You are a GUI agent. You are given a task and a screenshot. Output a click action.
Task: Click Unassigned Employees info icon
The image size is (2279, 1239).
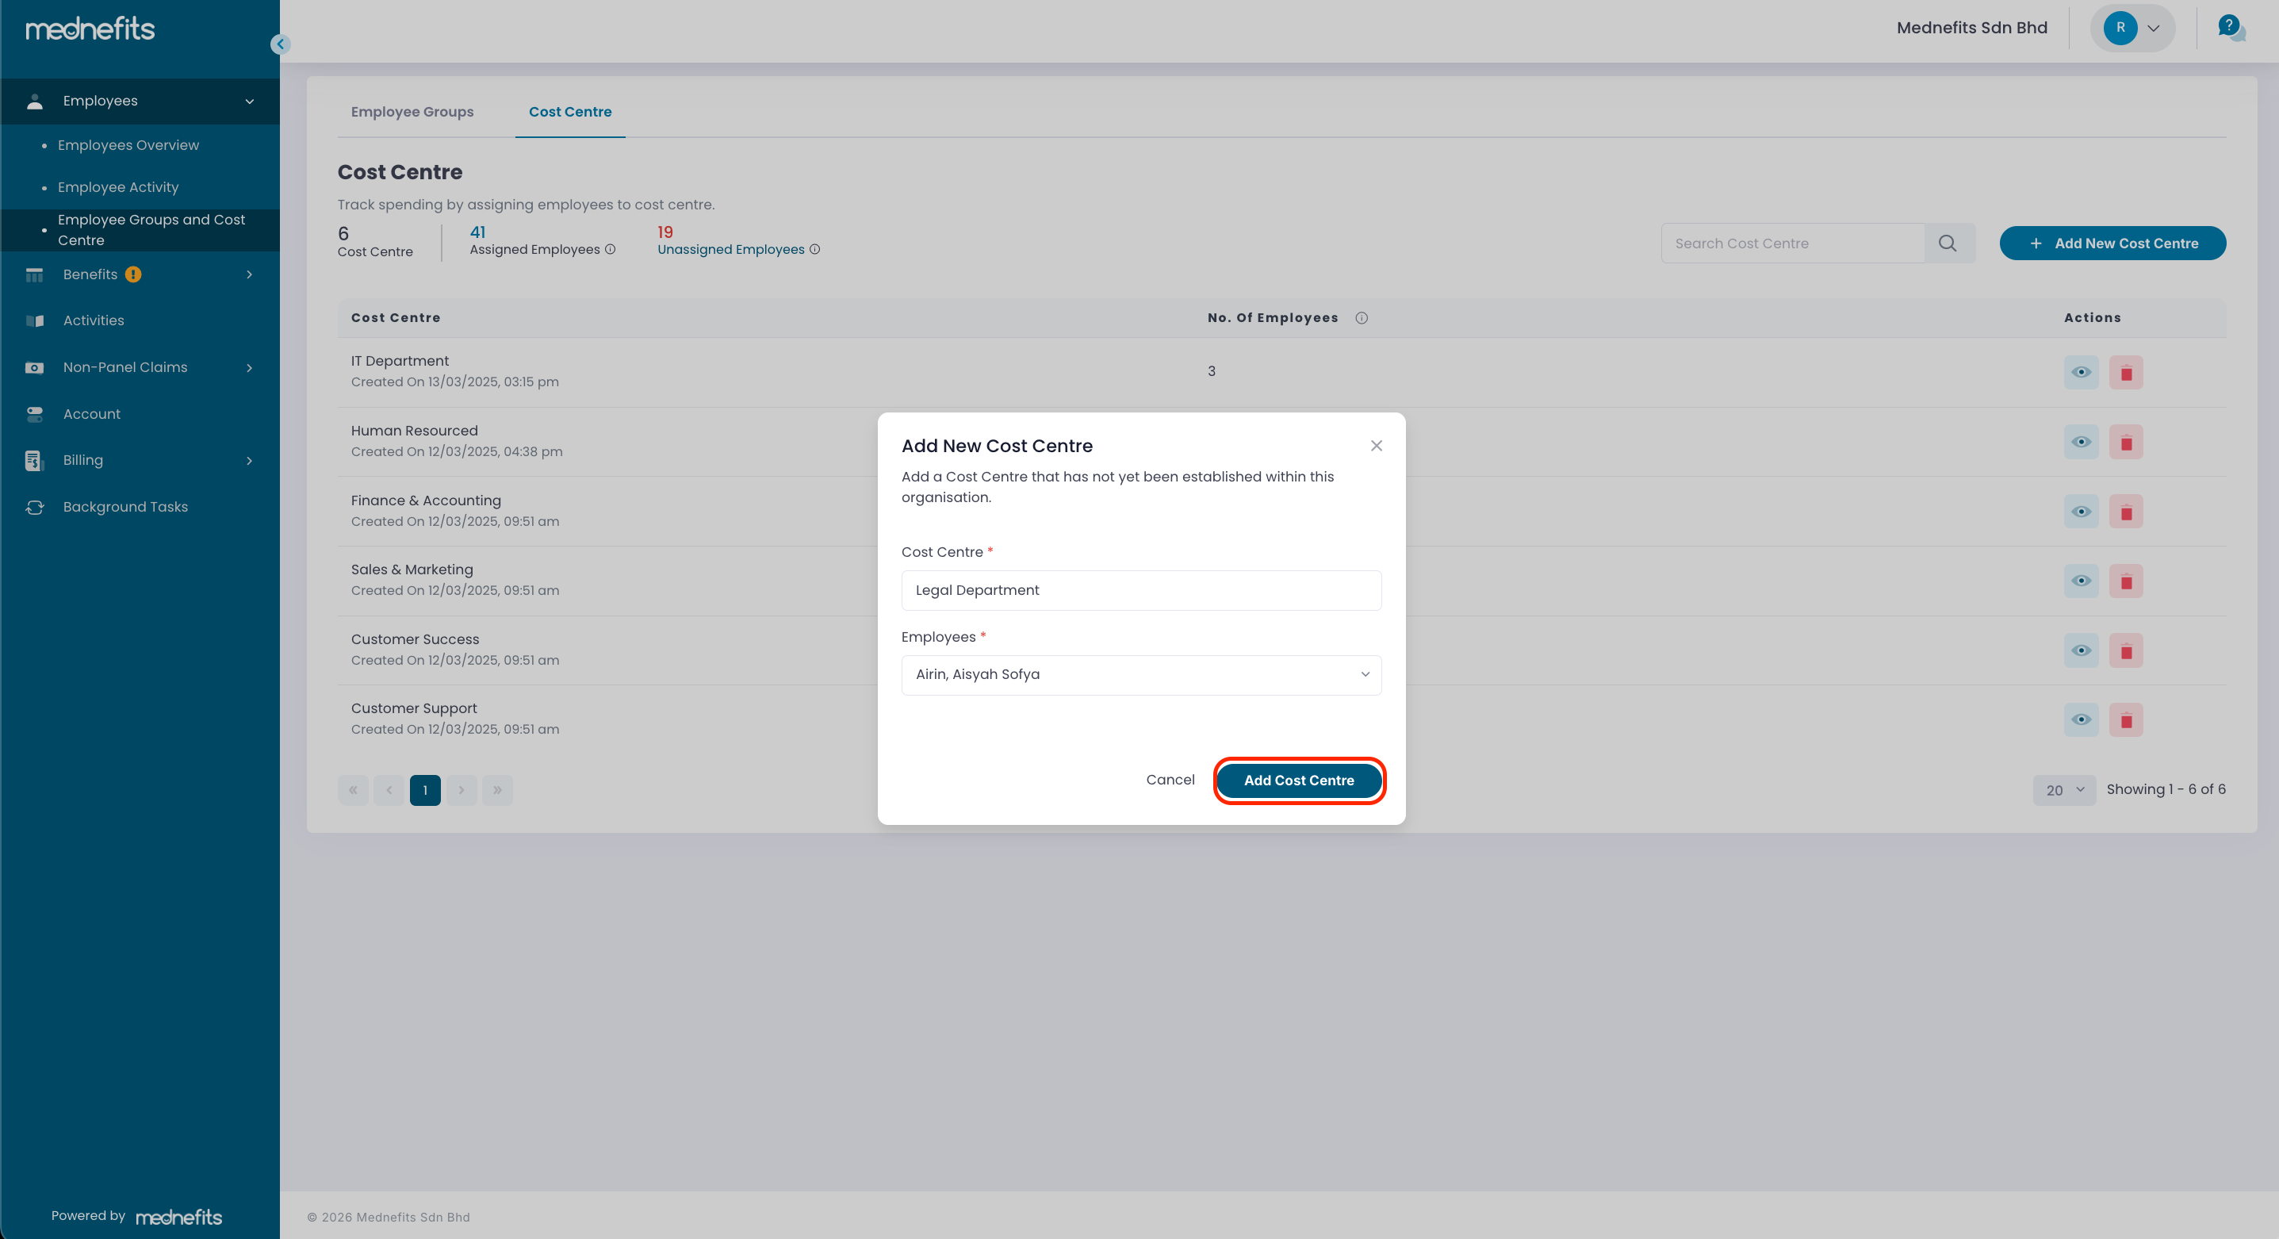pos(815,250)
